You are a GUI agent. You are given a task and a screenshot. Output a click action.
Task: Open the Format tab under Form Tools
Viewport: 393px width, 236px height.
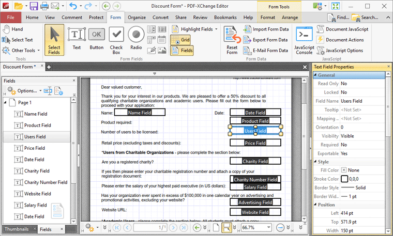click(x=268, y=18)
